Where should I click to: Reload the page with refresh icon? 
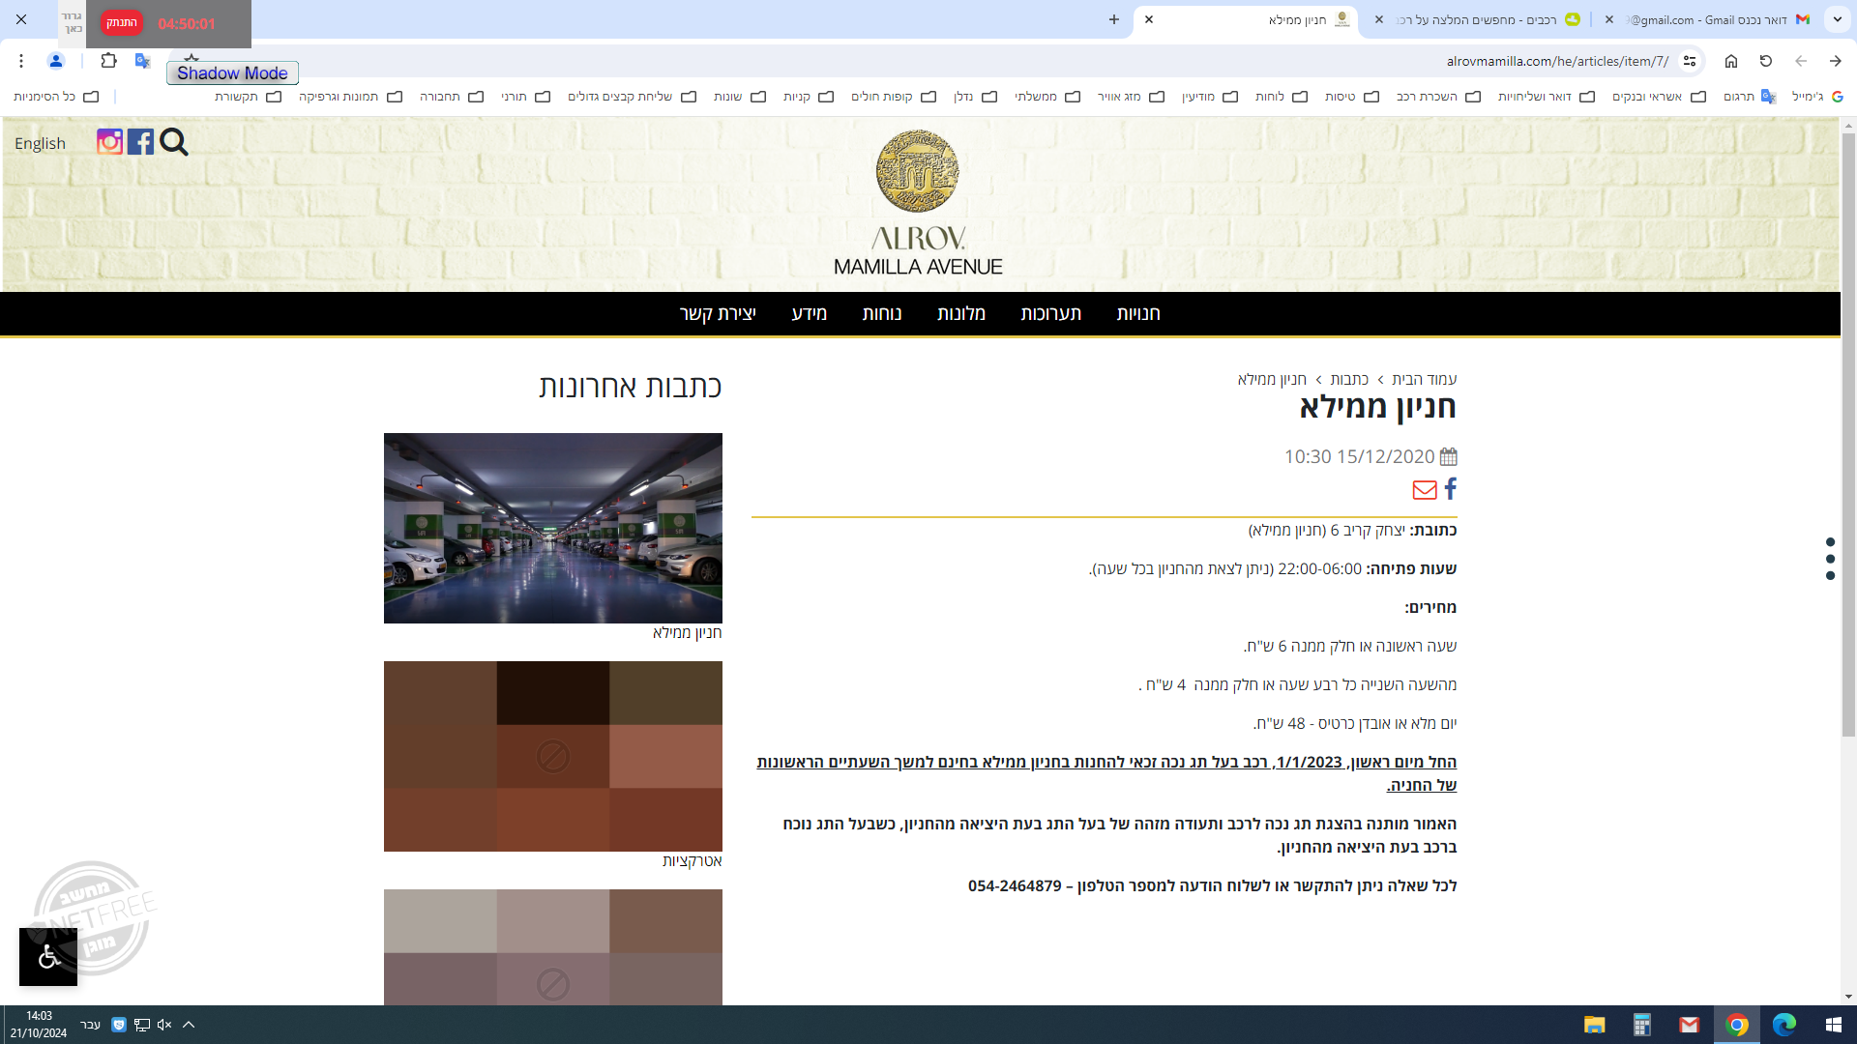(x=1765, y=61)
